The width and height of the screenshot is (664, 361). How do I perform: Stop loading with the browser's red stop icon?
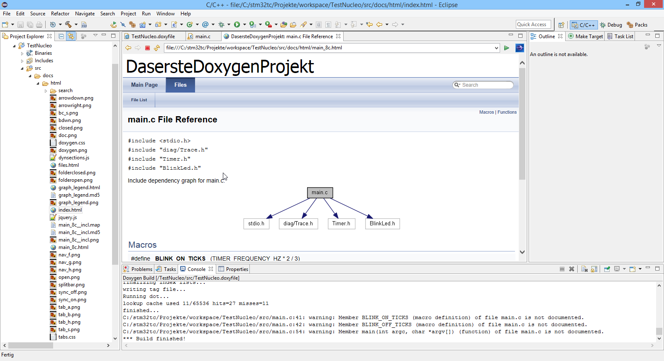point(147,48)
